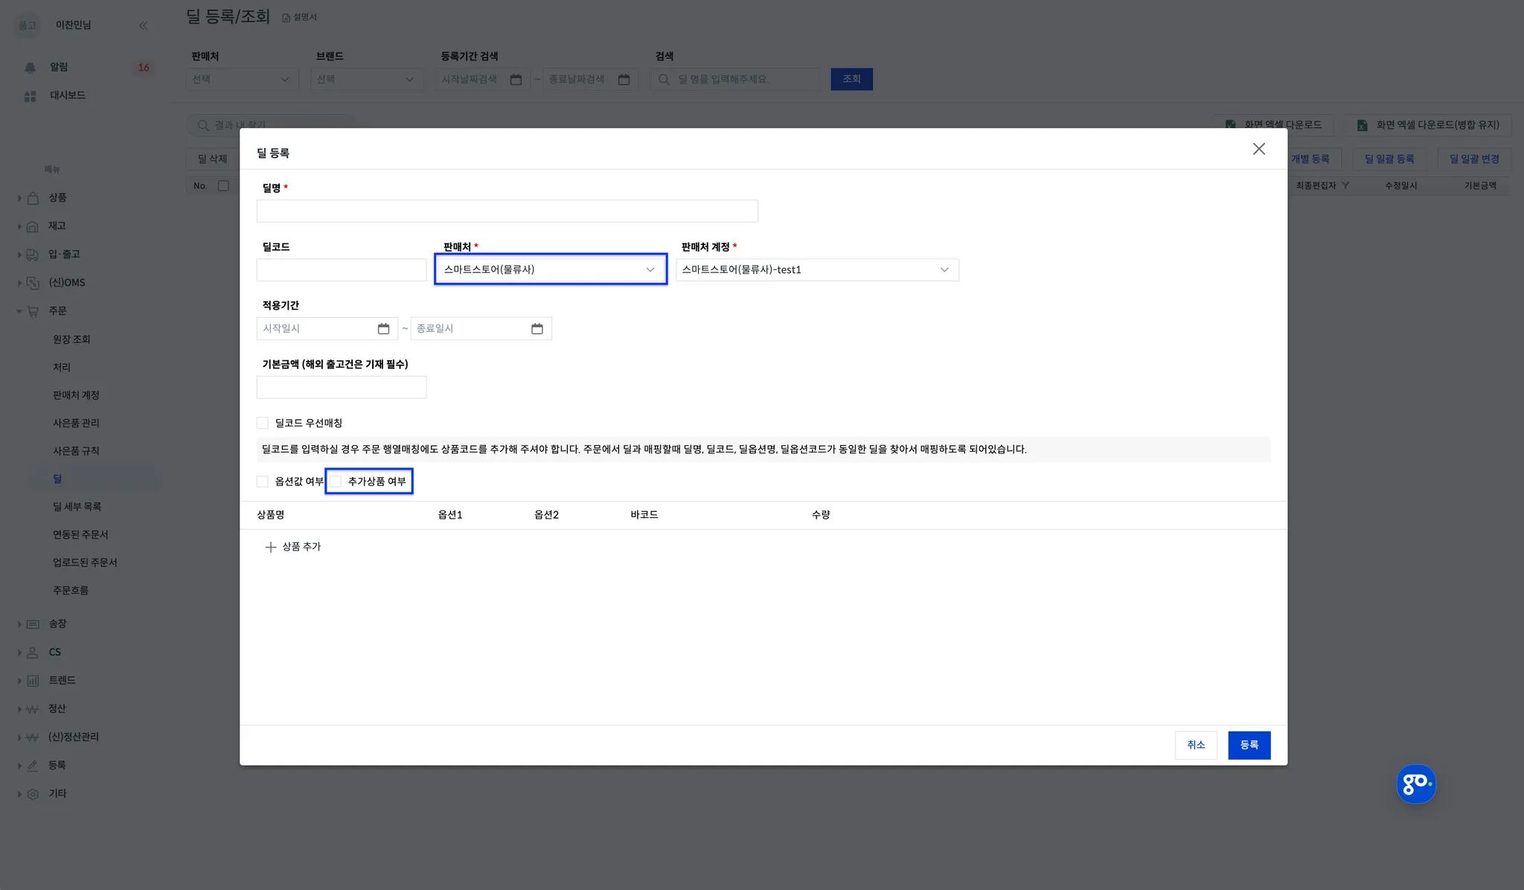The height and width of the screenshot is (890, 1524).
Task: Click the notification bell icon
Action: pos(31,68)
